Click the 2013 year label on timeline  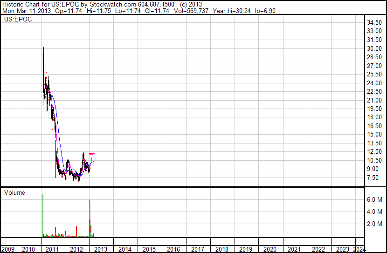[x=100, y=249]
